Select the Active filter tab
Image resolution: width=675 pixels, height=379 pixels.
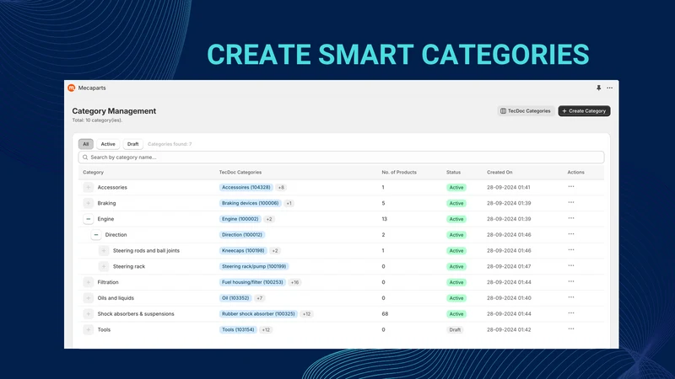108,144
